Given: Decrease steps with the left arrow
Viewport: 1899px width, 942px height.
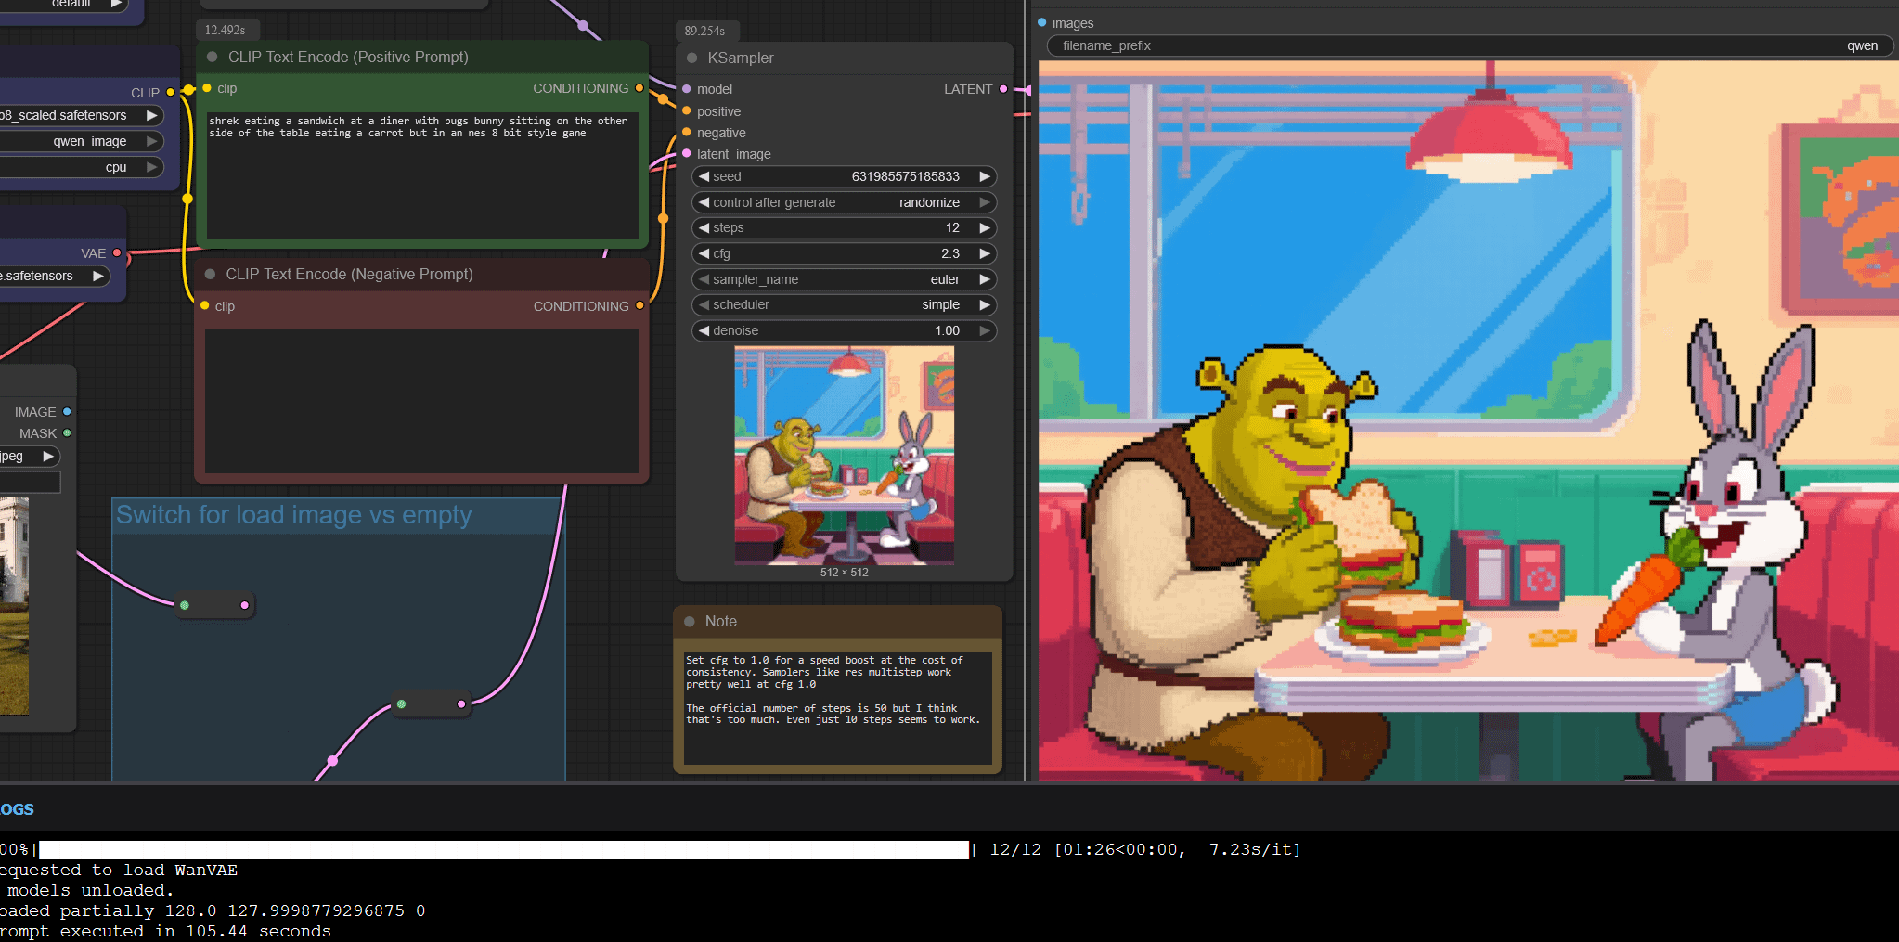Looking at the screenshot, I should click(x=704, y=227).
